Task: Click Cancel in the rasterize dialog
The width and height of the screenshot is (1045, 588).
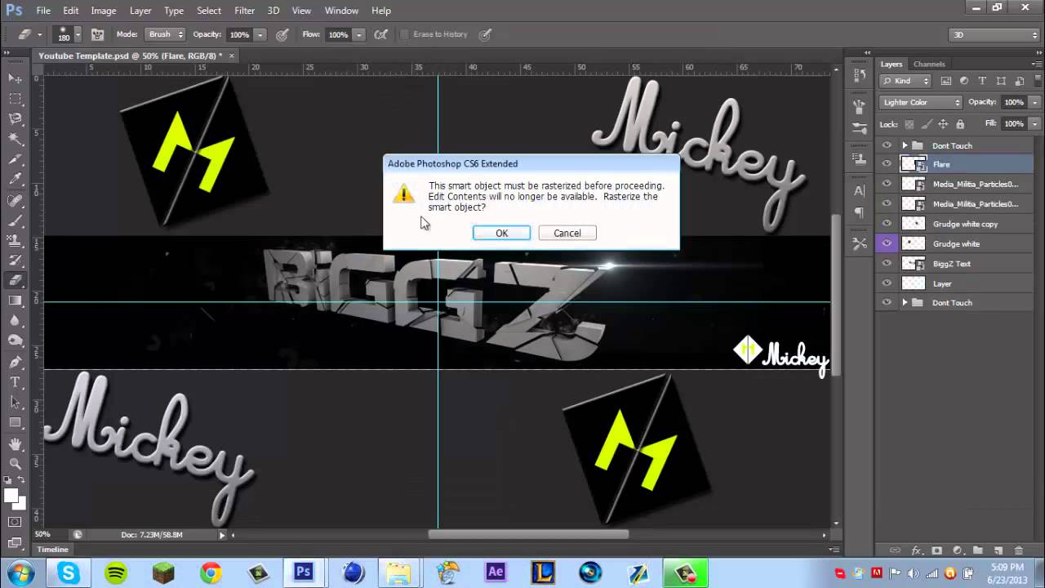Action: (x=567, y=233)
